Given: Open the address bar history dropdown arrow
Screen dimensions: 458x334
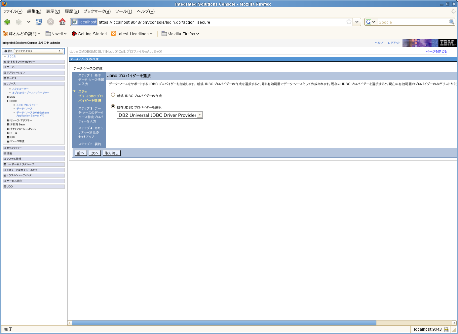Looking at the screenshot, I should click(x=357, y=22).
